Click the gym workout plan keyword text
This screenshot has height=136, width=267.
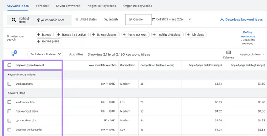(26, 120)
